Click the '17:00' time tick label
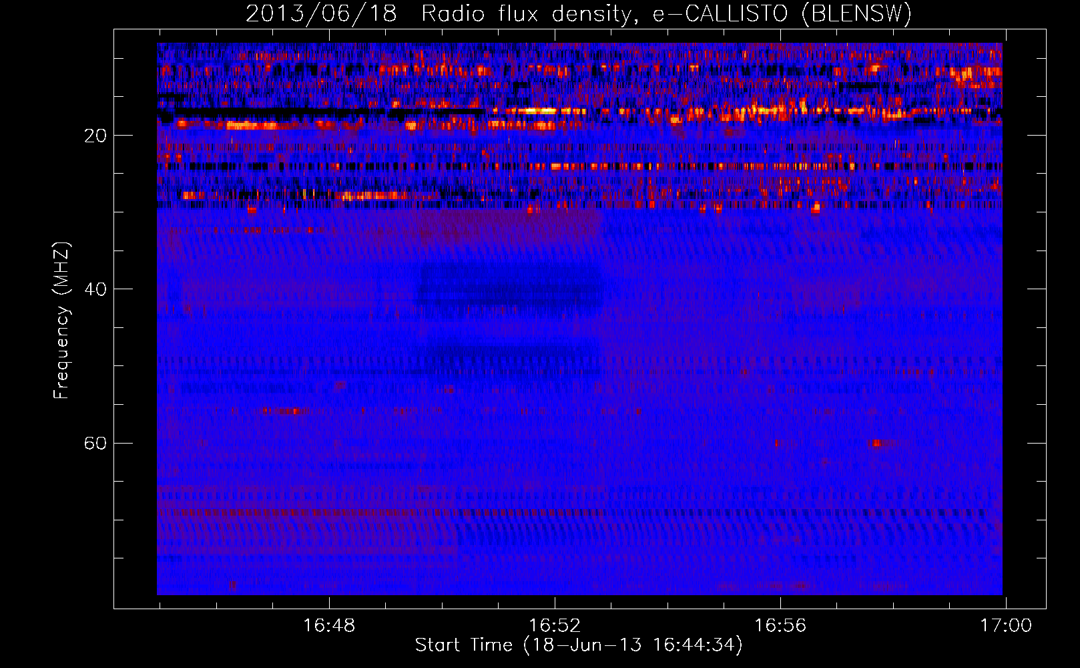 click(x=1006, y=625)
